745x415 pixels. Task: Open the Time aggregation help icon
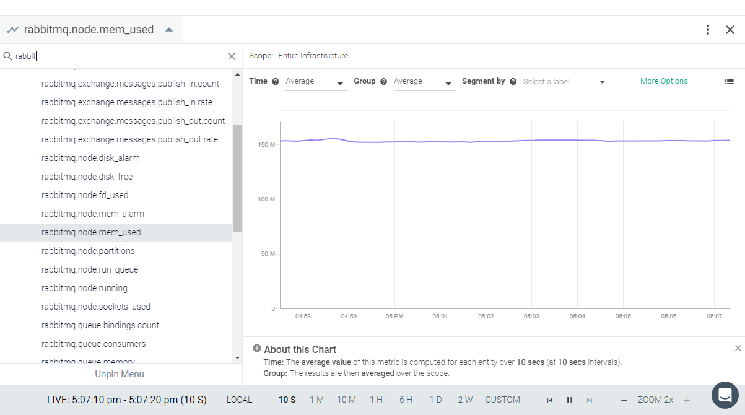coord(276,81)
